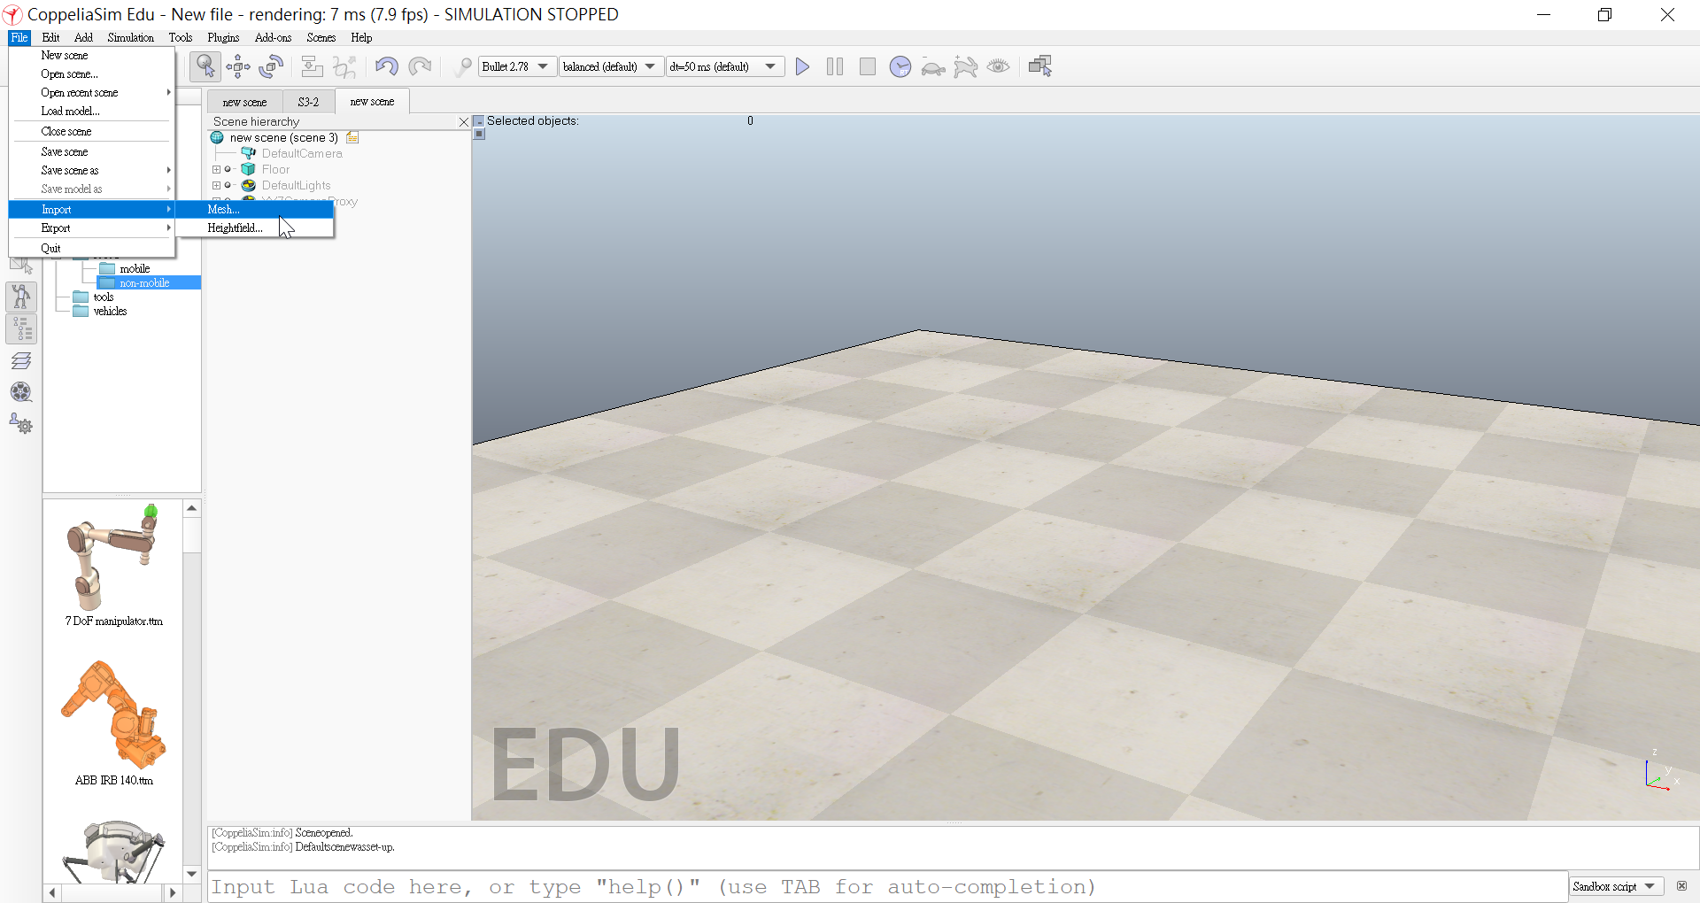Toggle visualization with the eye icon

(x=998, y=66)
